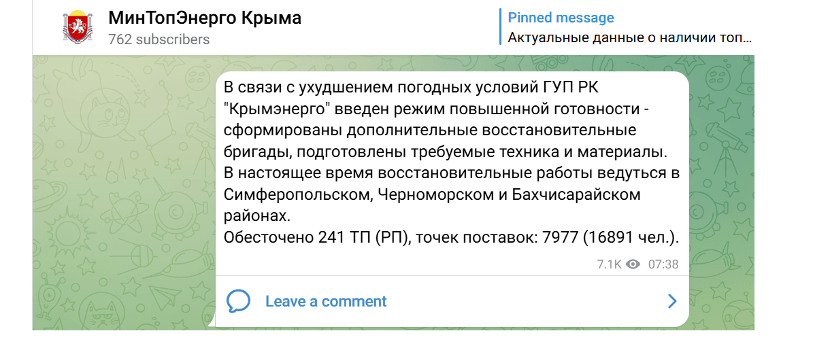
Task: Click the eye views icon
Action: (633, 264)
